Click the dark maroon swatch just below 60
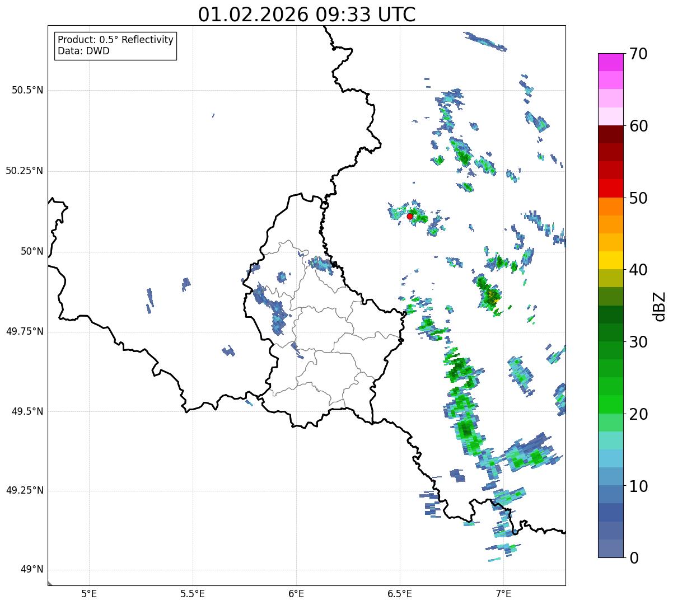The image size is (673, 605). tap(611, 134)
